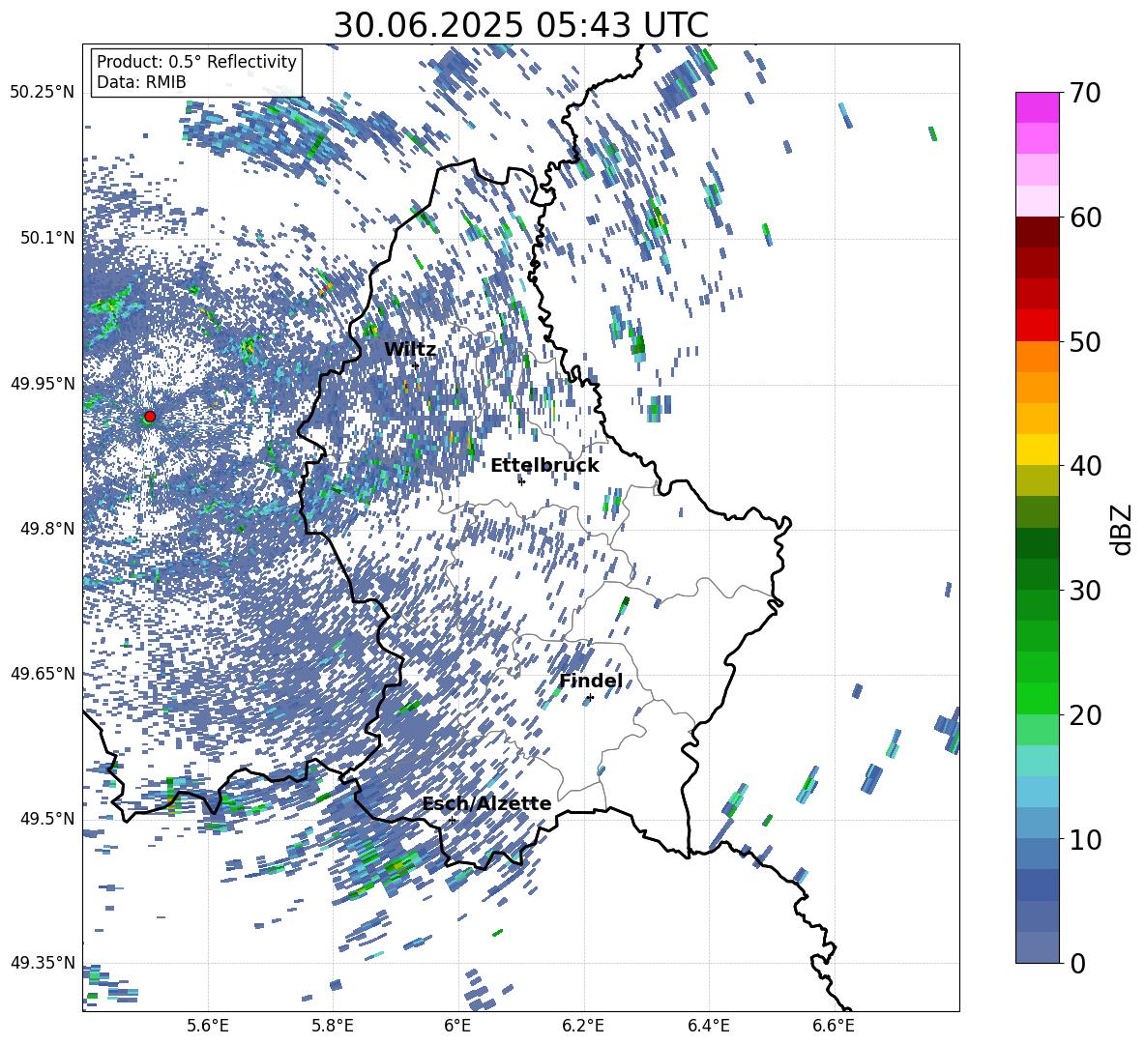Click the Ettelbruck station cross marker
1145x1045 pixels.
pyautogui.click(x=521, y=481)
